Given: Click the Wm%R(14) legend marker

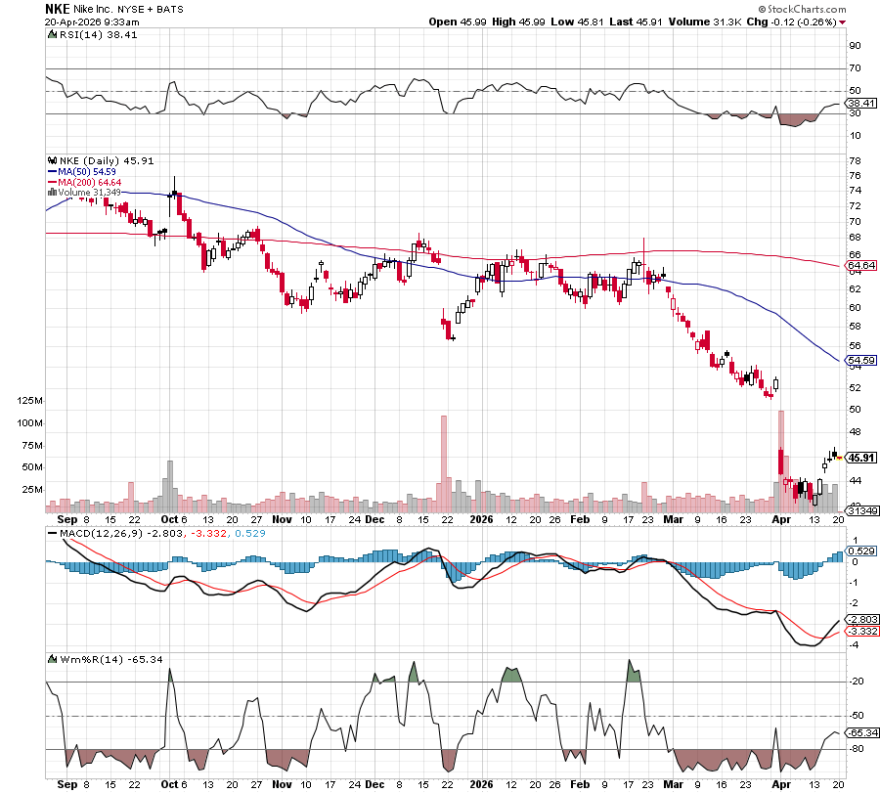Looking at the screenshot, I should point(52,658).
